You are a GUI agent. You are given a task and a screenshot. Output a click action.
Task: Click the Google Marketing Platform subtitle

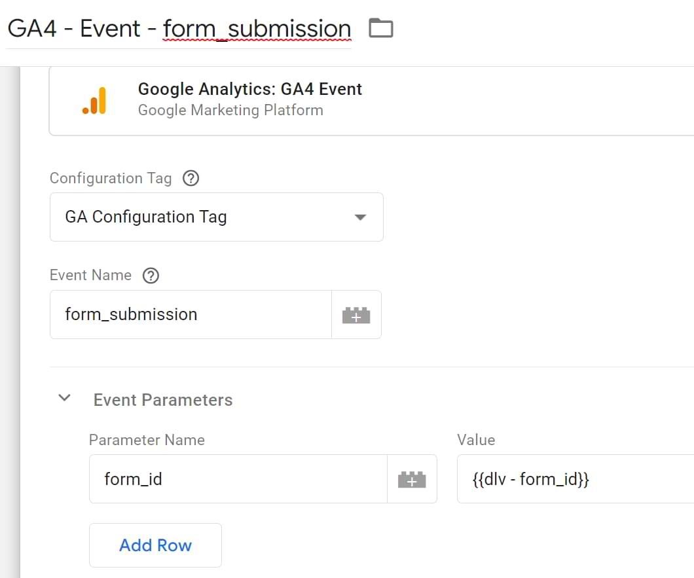click(x=230, y=110)
